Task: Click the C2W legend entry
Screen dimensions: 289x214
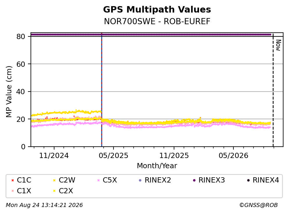Action: (x=64, y=180)
